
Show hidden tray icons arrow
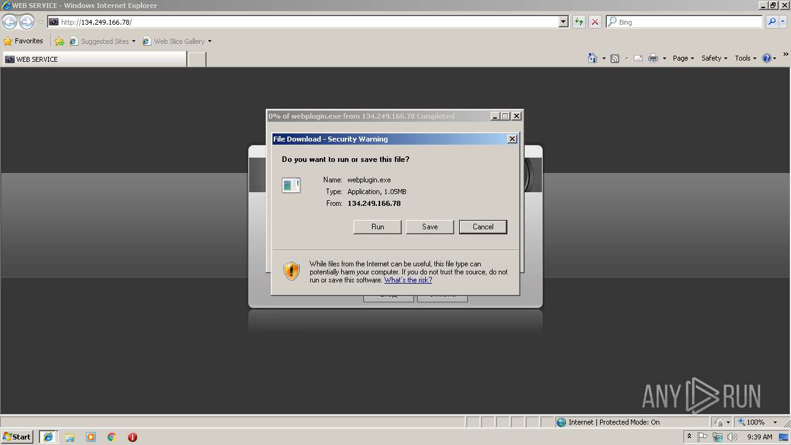coord(689,437)
